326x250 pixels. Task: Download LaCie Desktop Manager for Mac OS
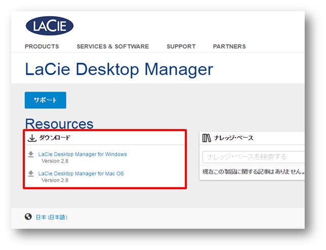tap(81, 174)
